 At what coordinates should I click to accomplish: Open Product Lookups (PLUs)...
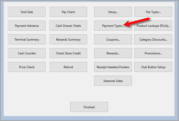[153, 26]
